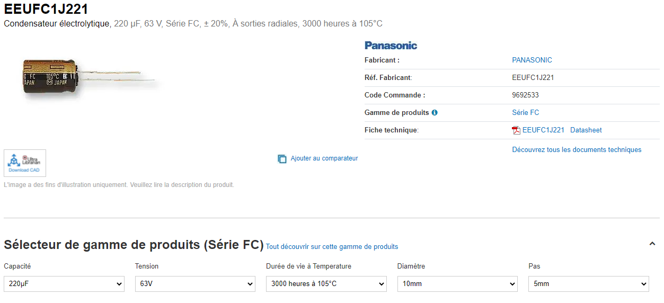
Task: Open the Pas 5mm dropdown
Action: pos(588,284)
